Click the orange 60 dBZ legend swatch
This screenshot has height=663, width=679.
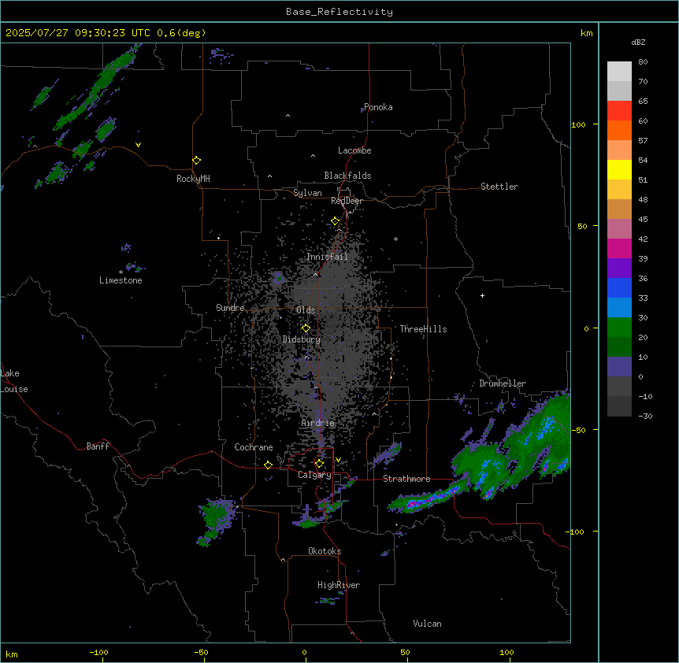click(619, 130)
